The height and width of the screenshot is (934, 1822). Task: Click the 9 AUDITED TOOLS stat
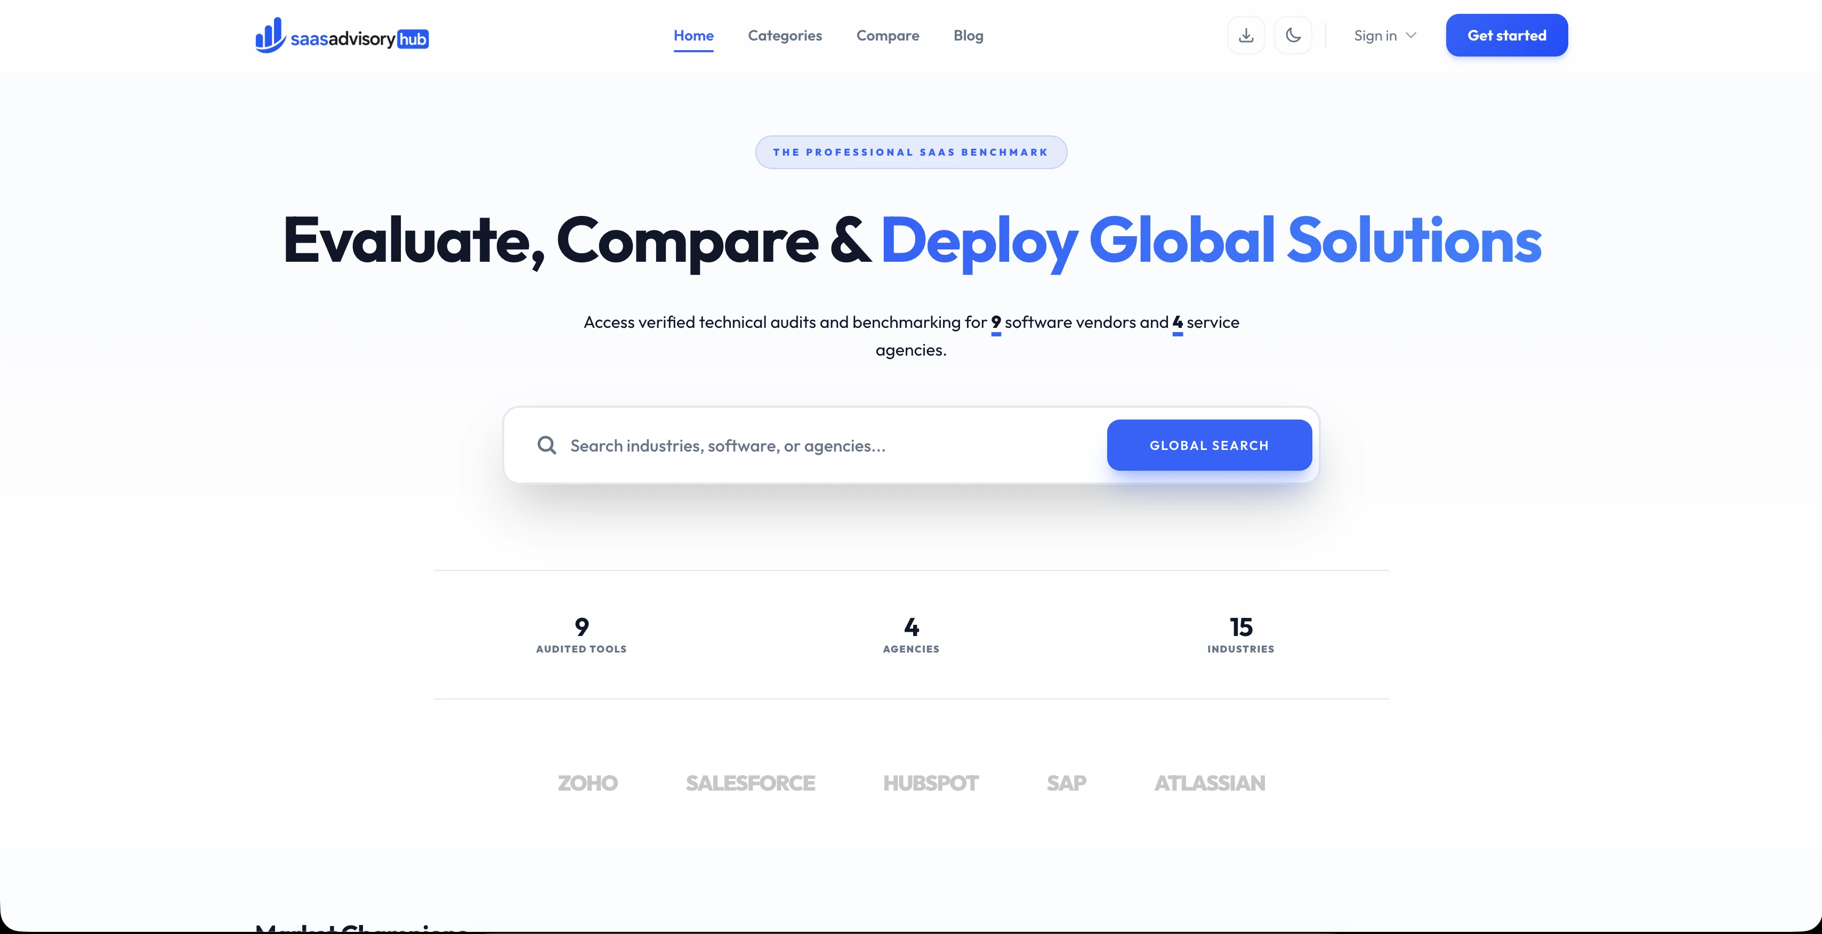click(582, 635)
